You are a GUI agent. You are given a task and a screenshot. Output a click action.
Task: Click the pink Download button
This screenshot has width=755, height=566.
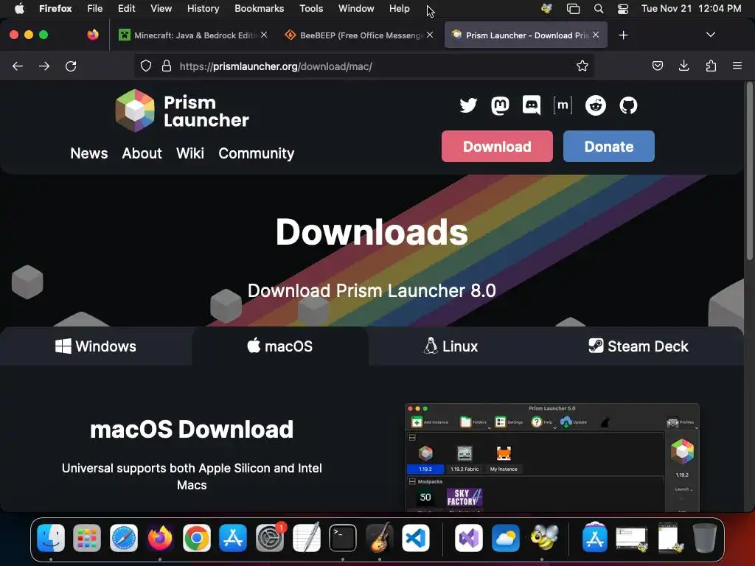pos(497,147)
